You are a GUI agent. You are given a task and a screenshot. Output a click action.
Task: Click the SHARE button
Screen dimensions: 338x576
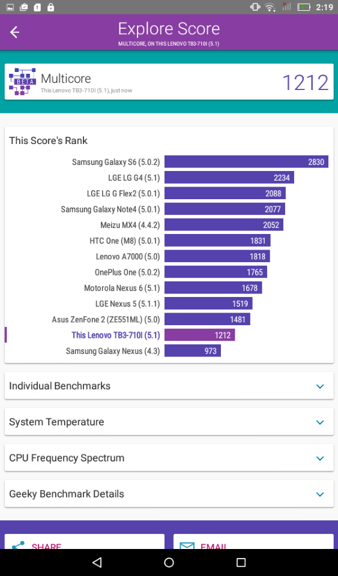tap(85, 542)
